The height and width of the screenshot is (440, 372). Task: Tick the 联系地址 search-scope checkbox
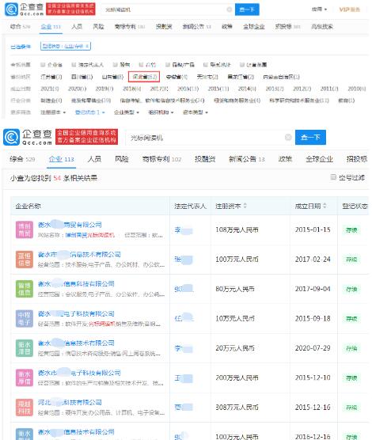tap(206, 65)
